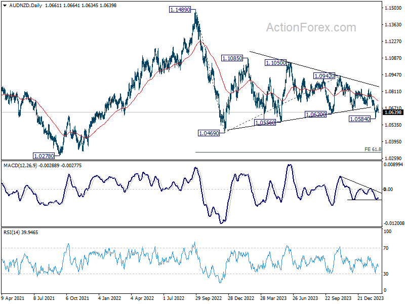Select the 1.05560 price label
The image size is (405, 304).
tap(265, 123)
